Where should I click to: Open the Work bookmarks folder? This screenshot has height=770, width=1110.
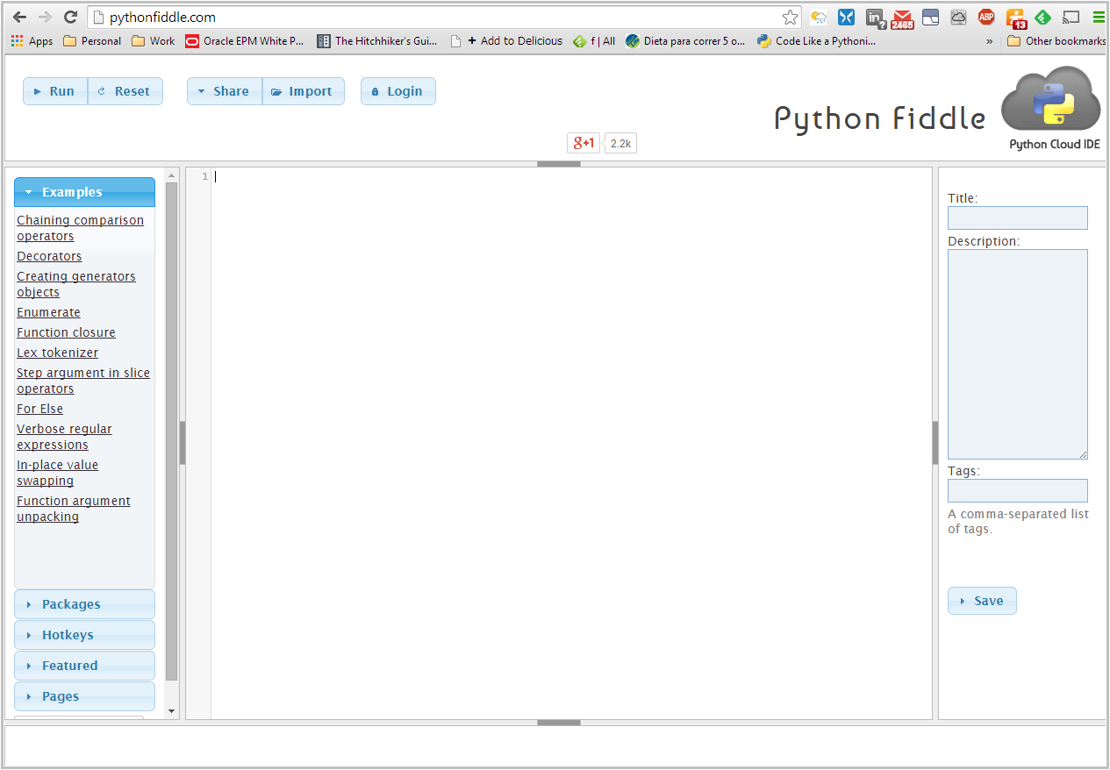click(153, 41)
